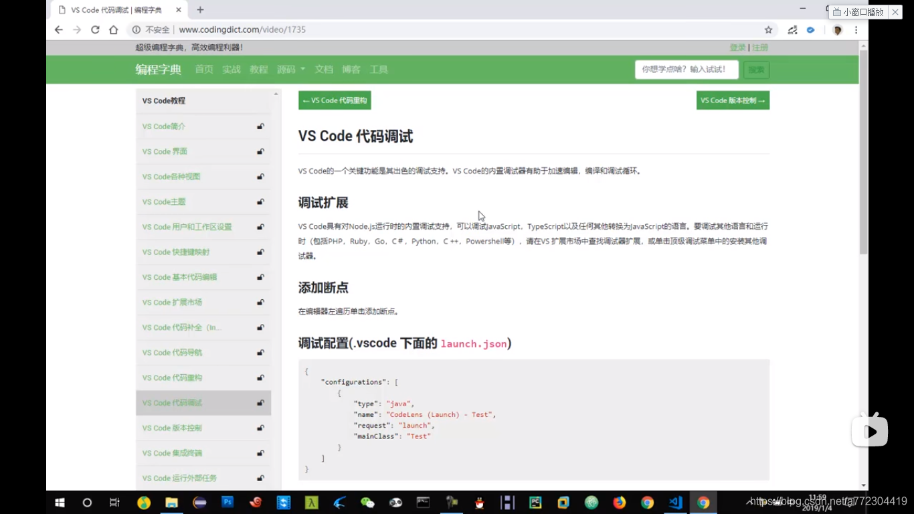Go to previous lesson VS Code 代码重构 button
This screenshot has height=514, width=914.
[x=335, y=100]
